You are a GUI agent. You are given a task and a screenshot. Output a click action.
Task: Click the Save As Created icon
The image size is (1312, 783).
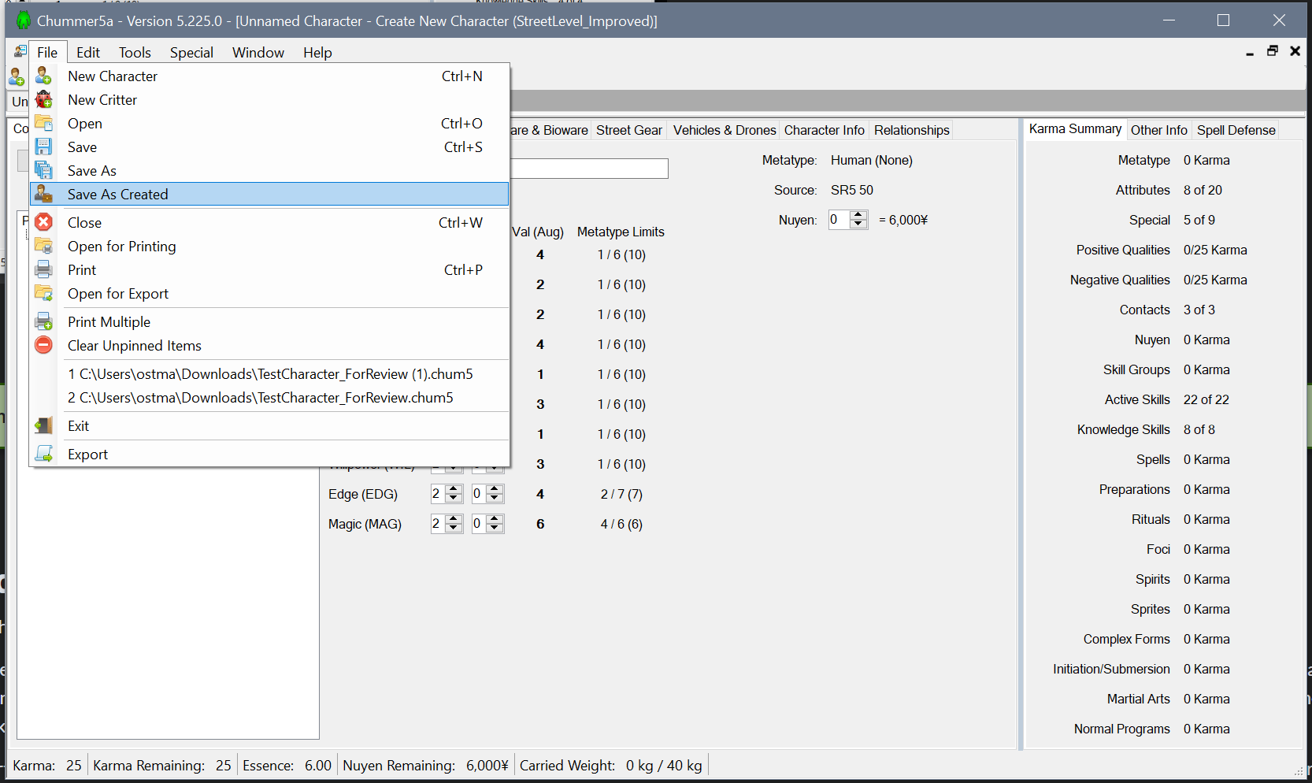pos(44,194)
